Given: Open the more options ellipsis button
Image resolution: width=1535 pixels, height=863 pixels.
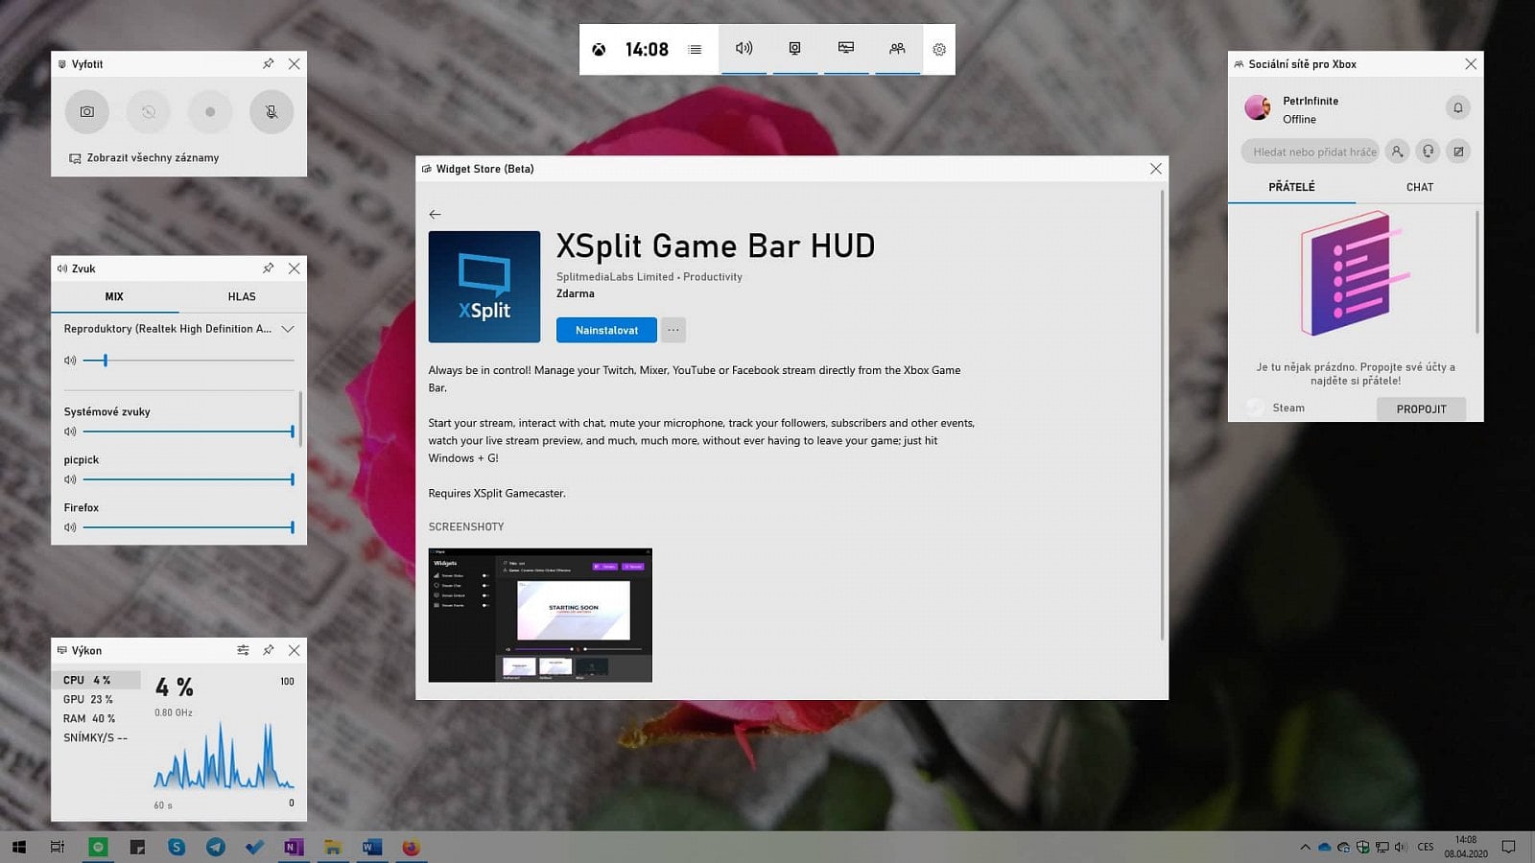Looking at the screenshot, I should pyautogui.click(x=673, y=330).
